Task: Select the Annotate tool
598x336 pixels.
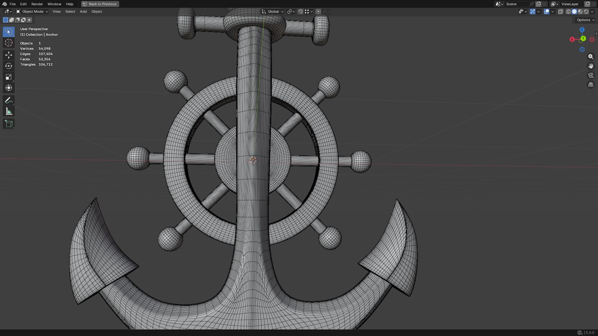Action: [x=9, y=100]
